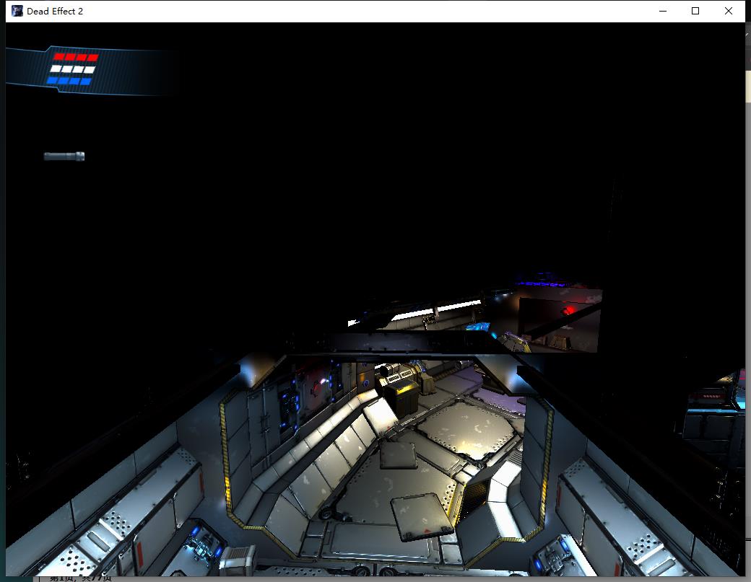Click the blue shield bar segments
The width and height of the screenshot is (751, 582).
[x=69, y=81]
